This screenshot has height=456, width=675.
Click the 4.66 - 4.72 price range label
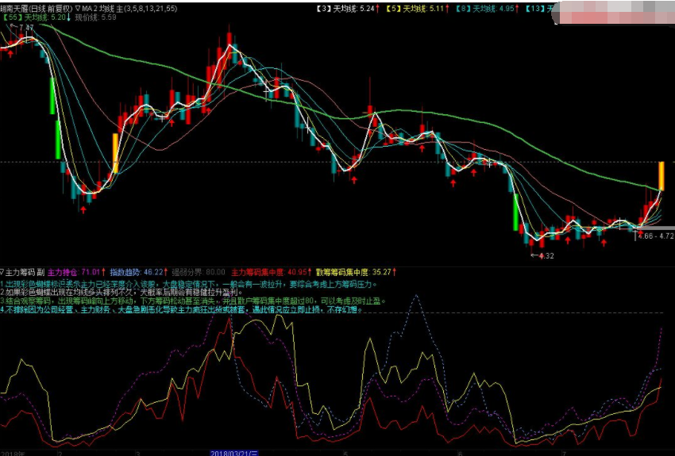pos(656,236)
